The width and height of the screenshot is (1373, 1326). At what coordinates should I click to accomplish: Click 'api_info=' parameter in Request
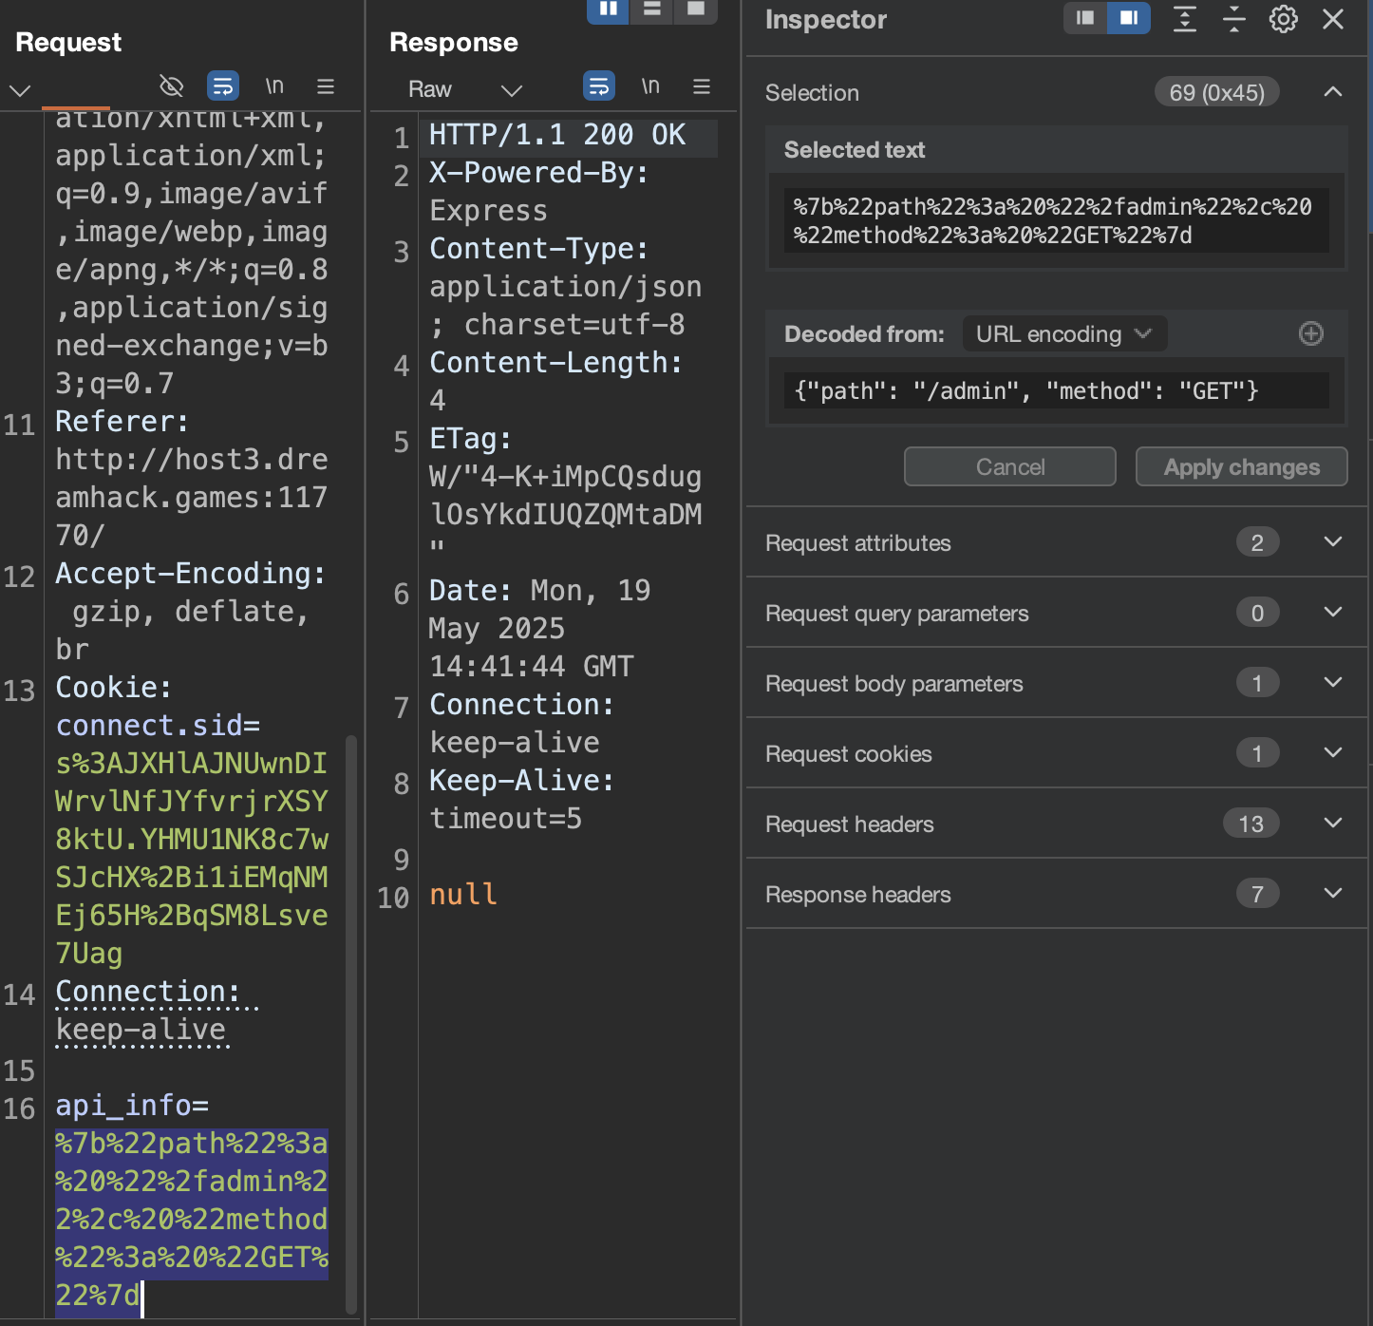pyautogui.click(x=132, y=1106)
